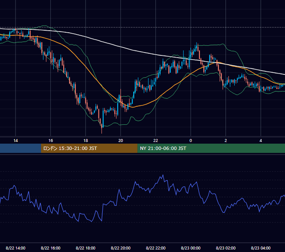Click the ロンドン 15:30-21:00 JST session band
Screen dimensions: 285x252
click(x=89, y=148)
